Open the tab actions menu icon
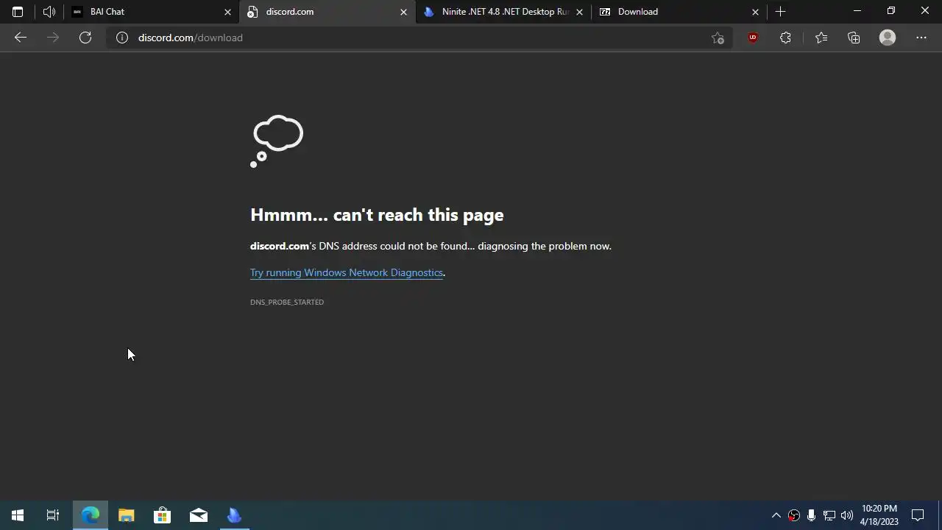This screenshot has width=942, height=530. point(18,12)
